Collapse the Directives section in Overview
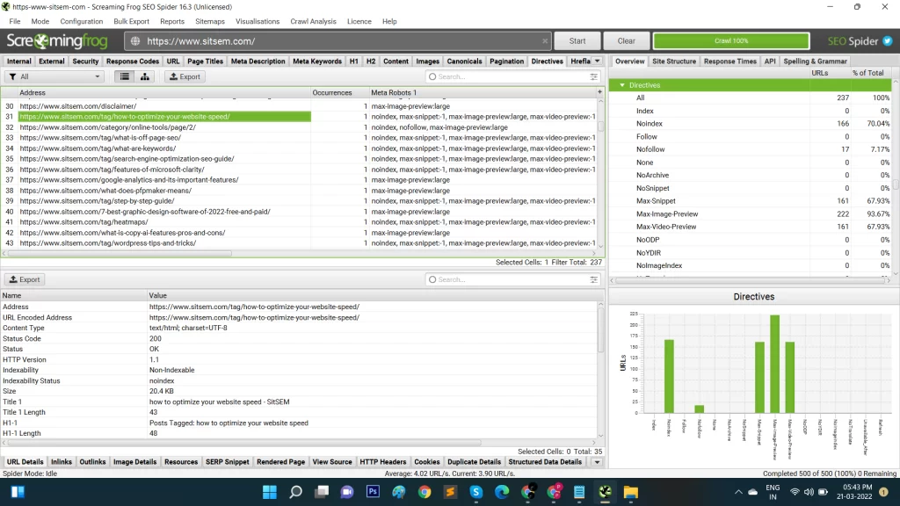This screenshot has height=506, width=900. pyautogui.click(x=622, y=85)
